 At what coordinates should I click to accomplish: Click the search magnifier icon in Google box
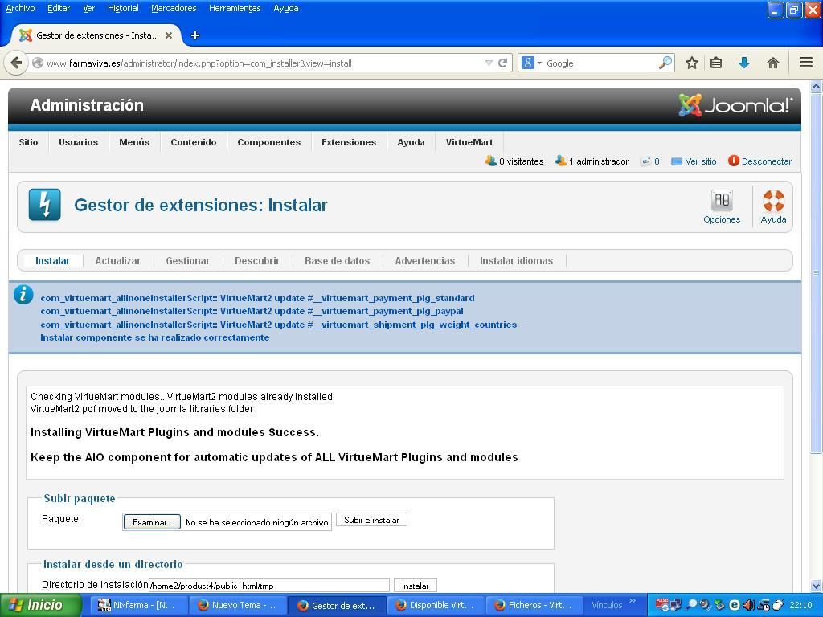click(665, 63)
